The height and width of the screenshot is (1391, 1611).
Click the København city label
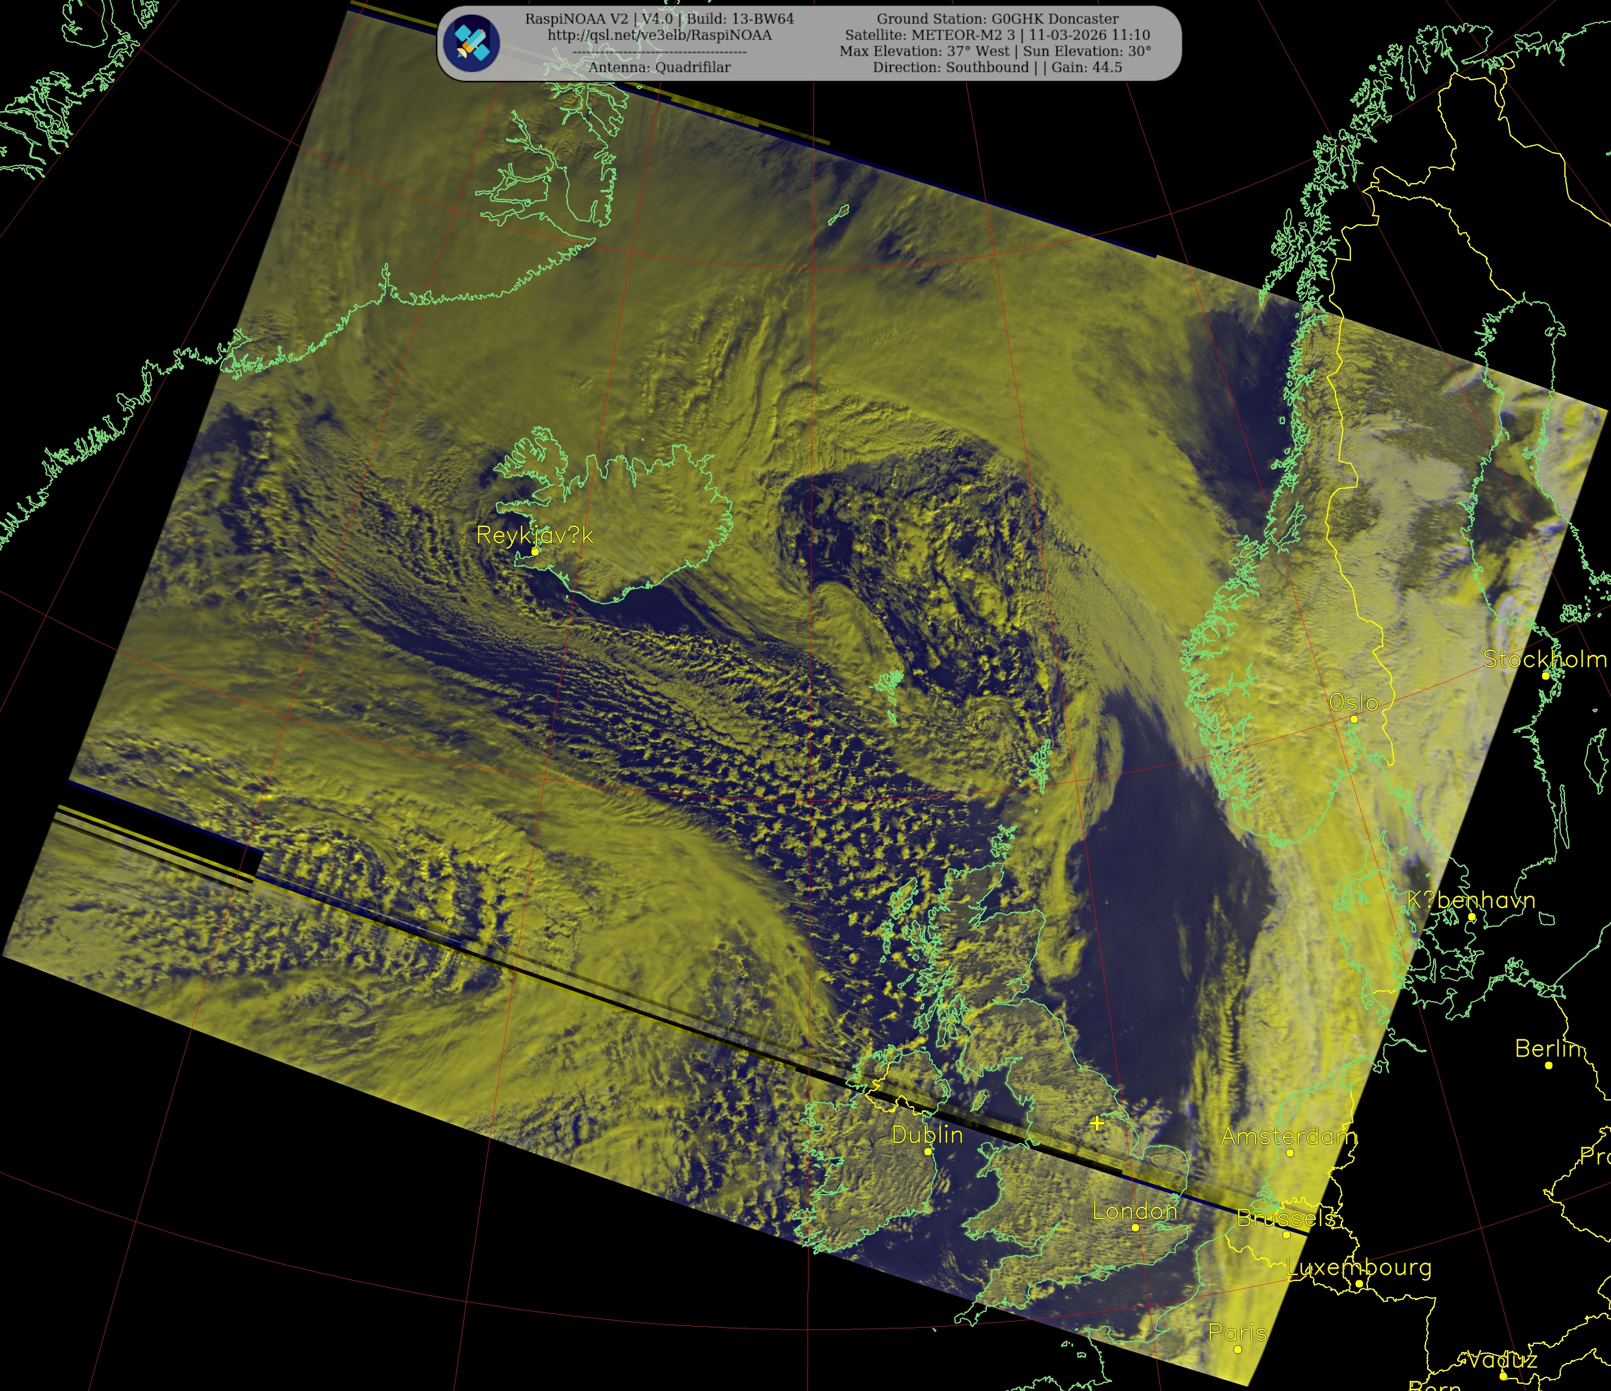click(x=1471, y=900)
